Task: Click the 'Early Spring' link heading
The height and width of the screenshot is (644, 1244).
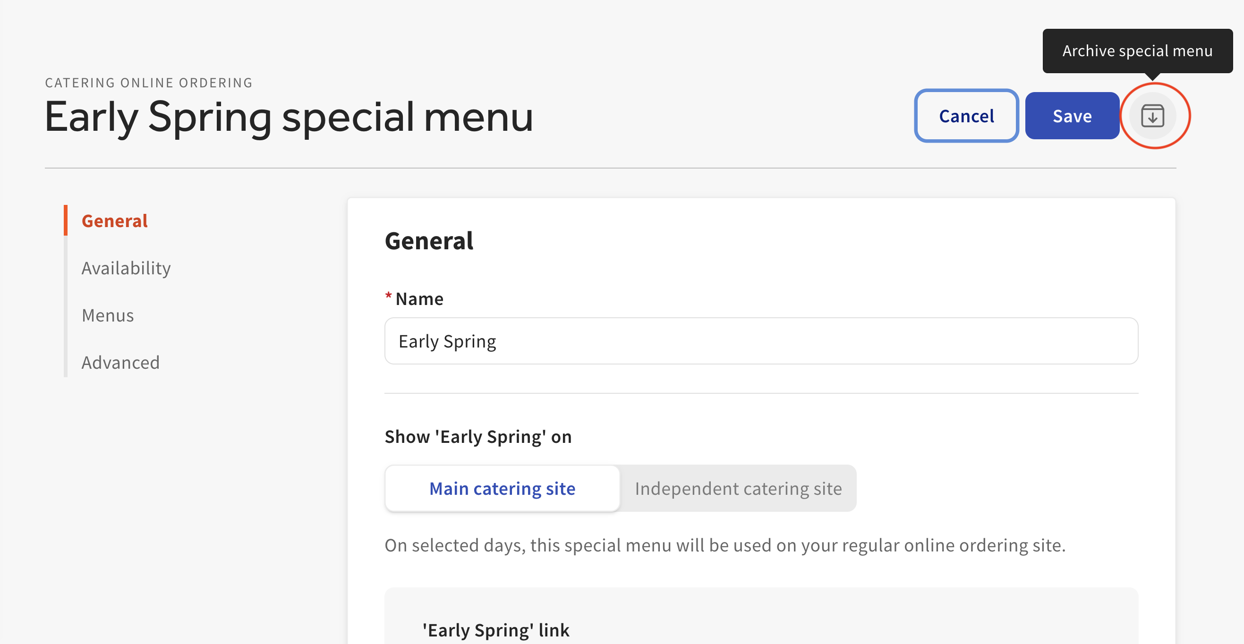Action: pos(495,630)
